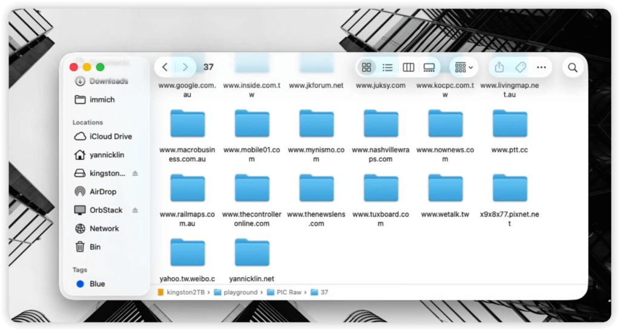Screen dimensions: 620x331
Task: Select the www.mobile01.com folder icon
Action: point(252,123)
